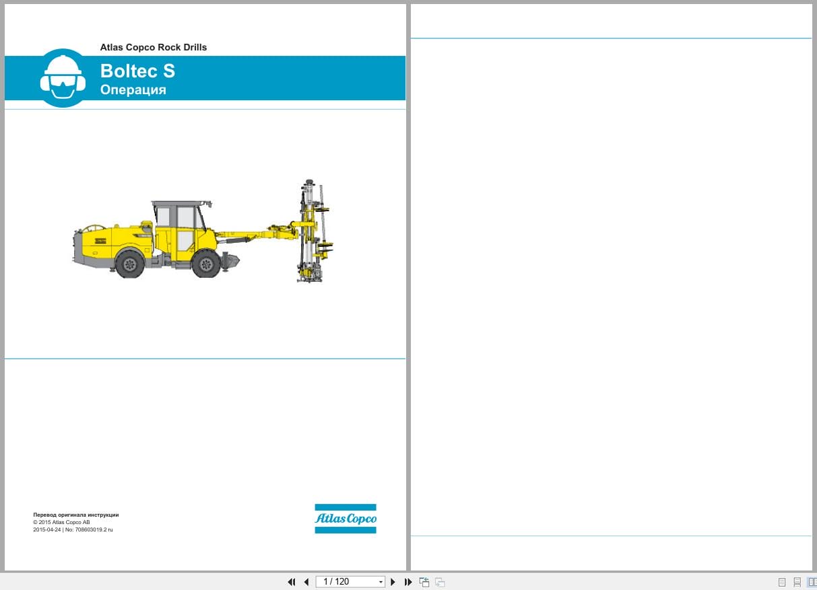The image size is (817, 590).
Task: Click the © 2015 Atlas Copco AB line
Action: tap(61, 522)
